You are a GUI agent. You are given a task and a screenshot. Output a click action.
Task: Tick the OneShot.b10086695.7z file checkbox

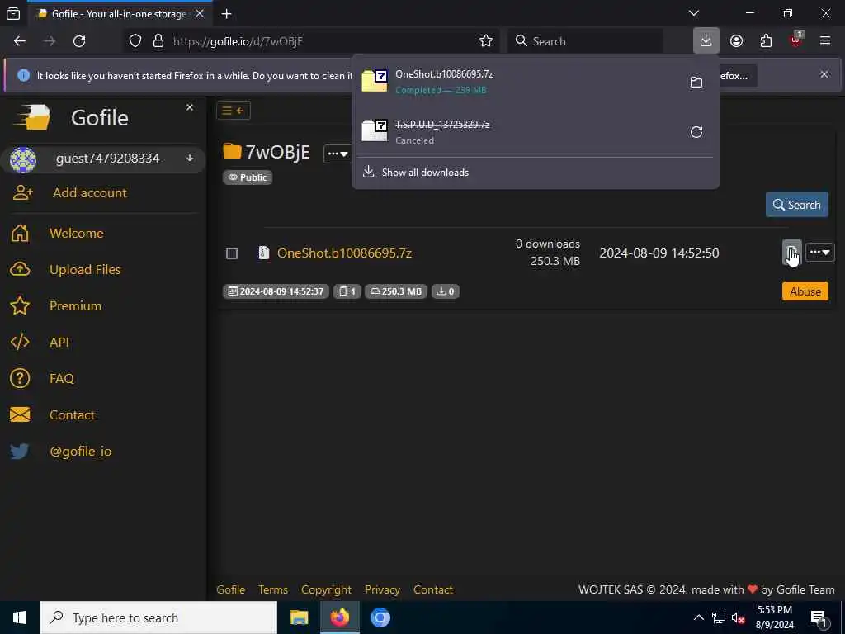(232, 253)
